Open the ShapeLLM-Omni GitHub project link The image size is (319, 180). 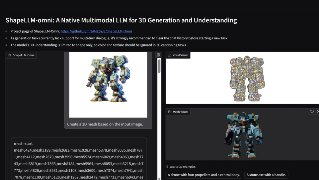pyautogui.click(x=96, y=31)
